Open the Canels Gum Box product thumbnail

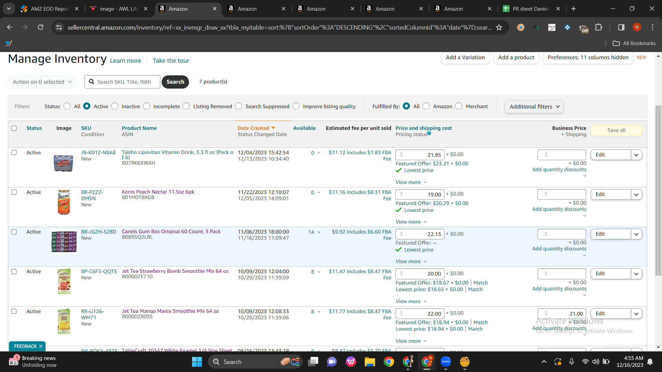64,241
